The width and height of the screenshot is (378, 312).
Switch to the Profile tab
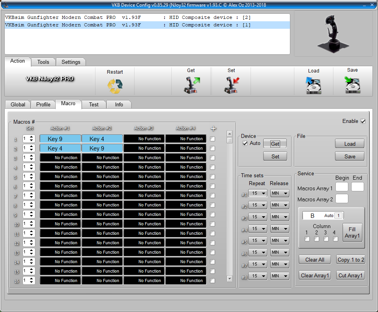pyautogui.click(x=43, y=104)
